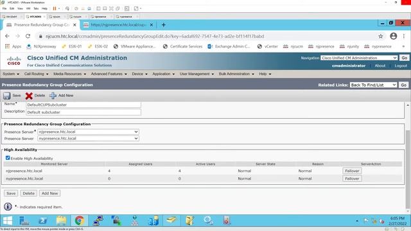Click the blue plus Add New icon
Viewport: 411px width, 231px height.
(x=53, y=96)
